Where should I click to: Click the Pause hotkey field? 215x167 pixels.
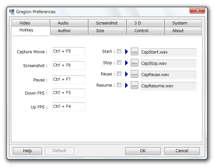tap(69, 80)
